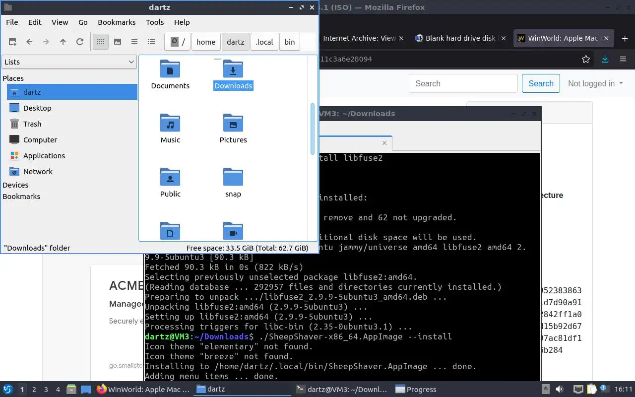635x397 pixels.
Task: Open the Help menu
Action: point(182,22)
